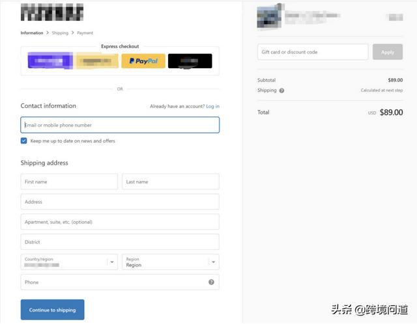The image size is (417, 324).
Task: Go to Information breadcrumb step
Action: pos(32,33)
